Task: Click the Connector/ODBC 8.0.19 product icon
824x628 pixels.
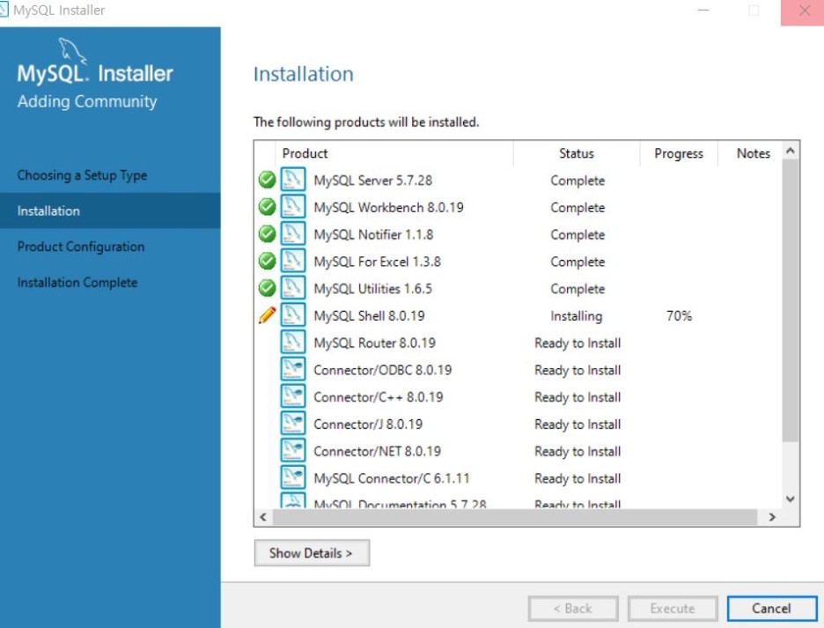Action: 292,369
